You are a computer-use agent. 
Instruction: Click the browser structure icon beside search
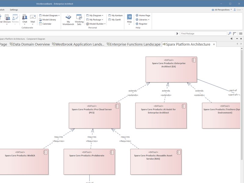pos(235,34)
